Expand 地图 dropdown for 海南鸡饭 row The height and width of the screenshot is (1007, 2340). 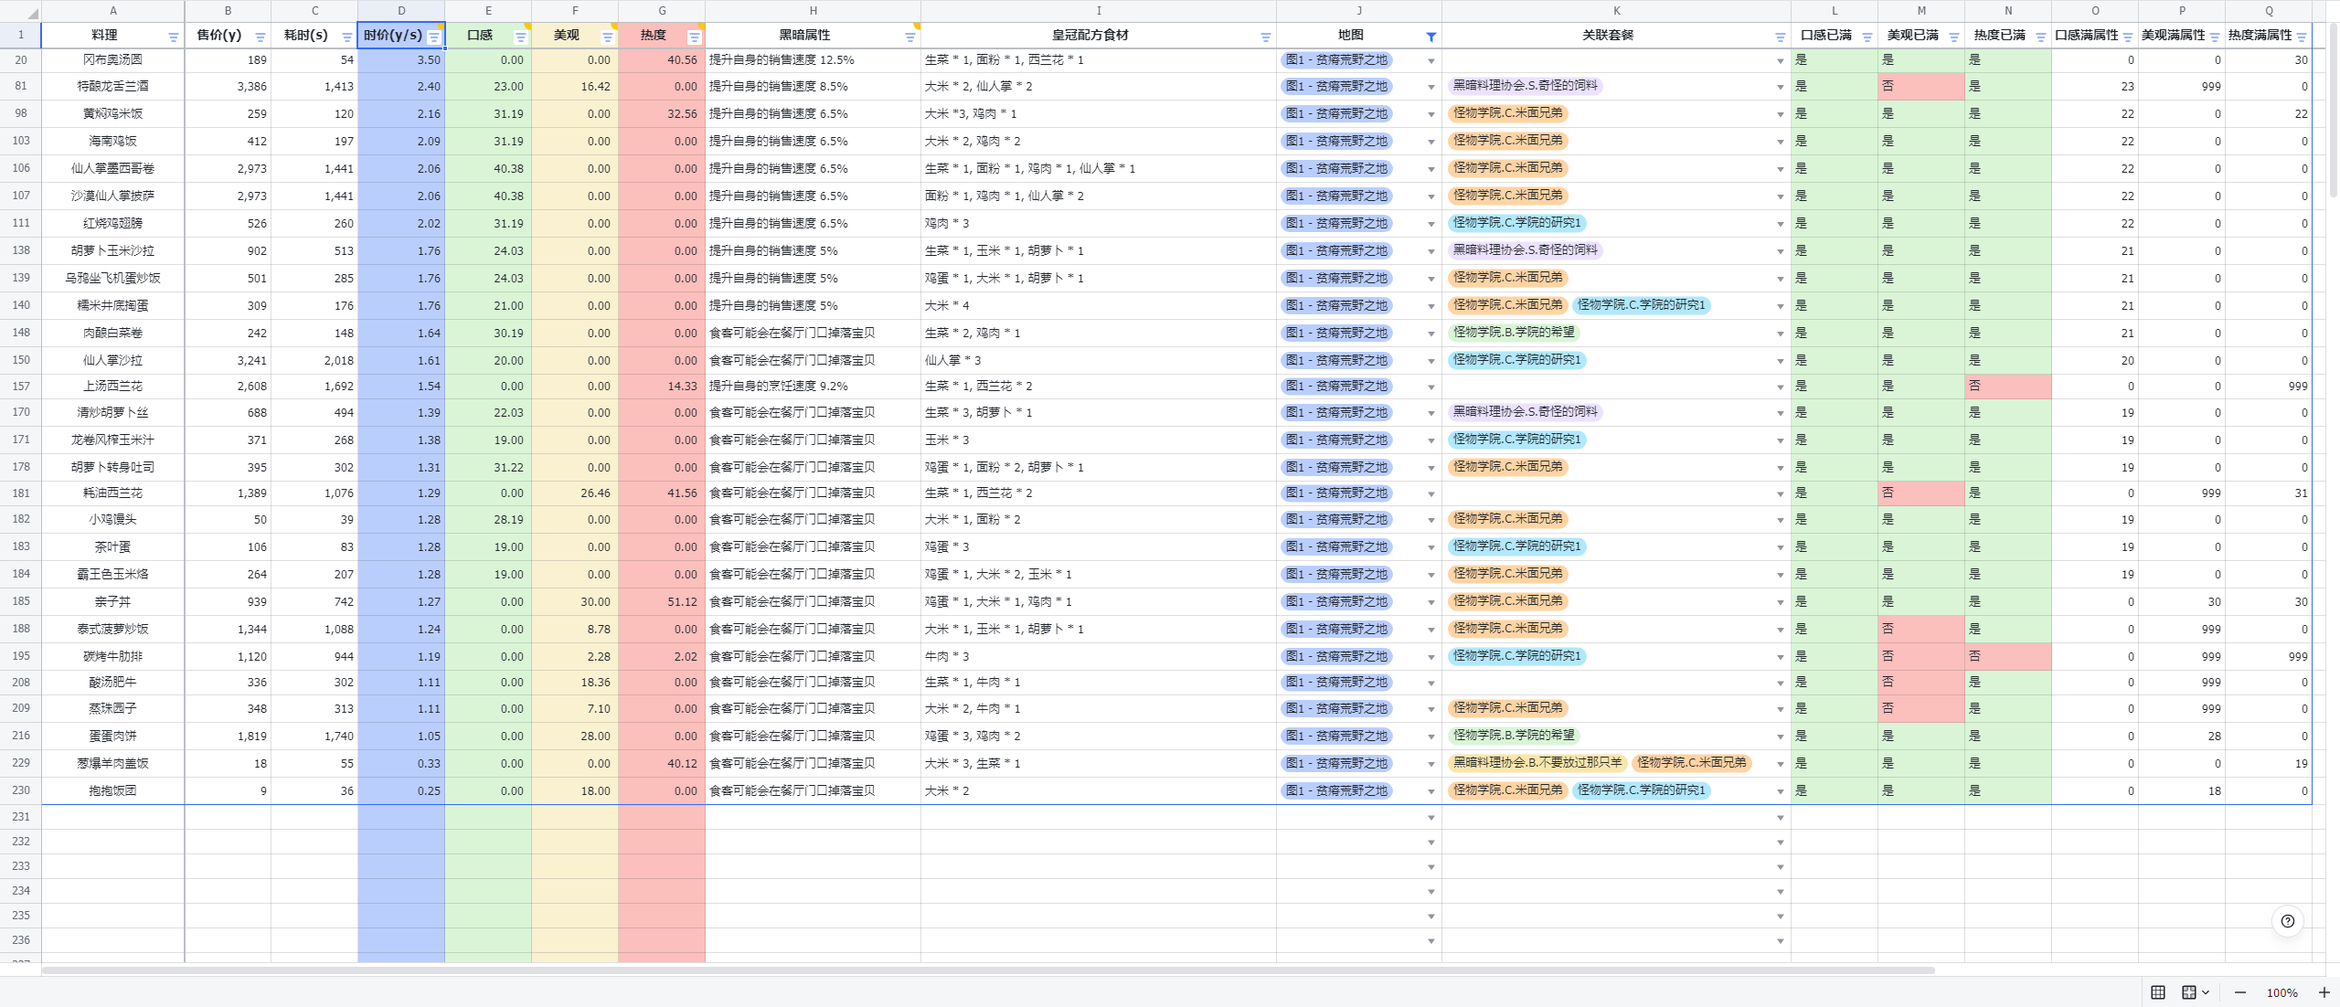pyautogui.click(x=1431, y=143)
